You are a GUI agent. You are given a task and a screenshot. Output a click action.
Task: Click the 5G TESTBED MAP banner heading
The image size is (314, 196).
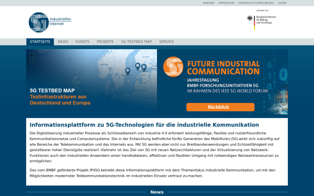pyautogui.click(x=52, y=90)
